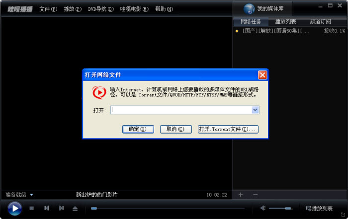Expand the 打开 URL dropdown arrow
348x219 pixels.
point(255,110)
